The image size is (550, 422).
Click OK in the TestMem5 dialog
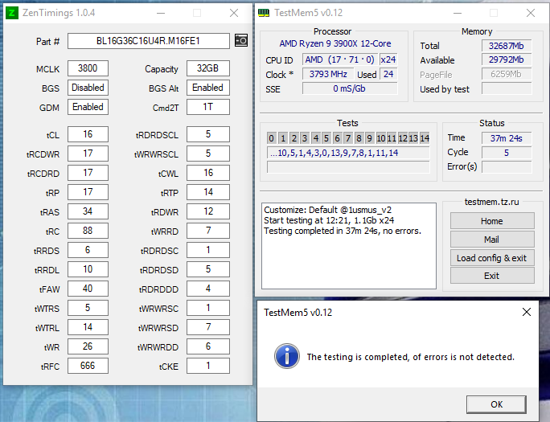coord(496,404)
